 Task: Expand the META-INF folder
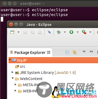[x=15, y=84]
